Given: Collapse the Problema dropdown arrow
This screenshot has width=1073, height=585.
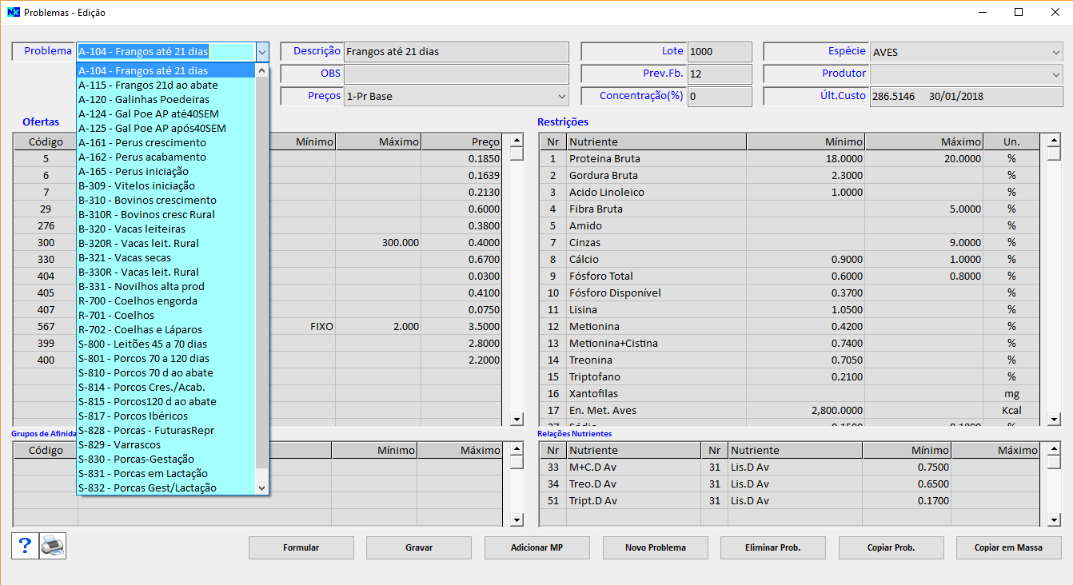Looking at the screenshot, I should pyautogui.click(x=262, y=52).
